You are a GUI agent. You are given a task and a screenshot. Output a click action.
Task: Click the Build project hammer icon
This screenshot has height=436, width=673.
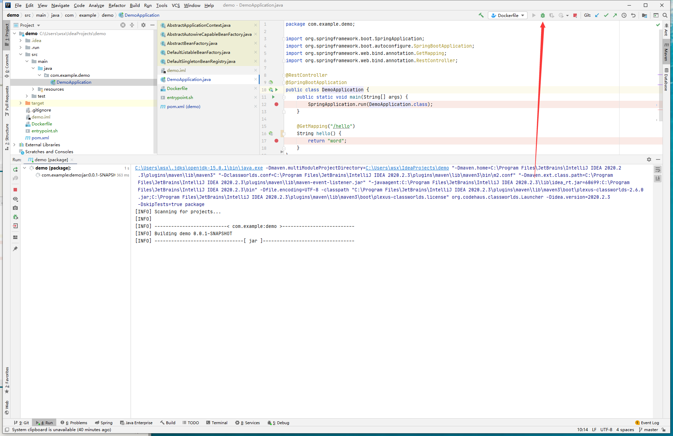pyautogui.click(x=481, y=15)
